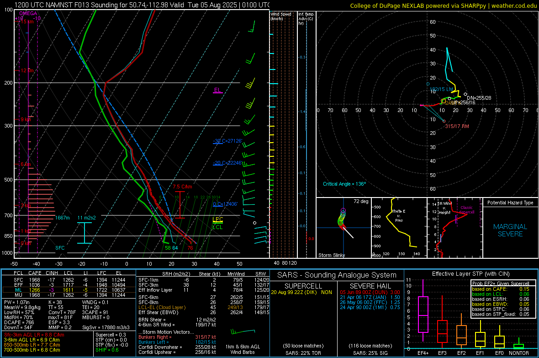539x358 pixels.
Task: Select the 0 C=12406' freezing level label
Action: coord(225,204)
